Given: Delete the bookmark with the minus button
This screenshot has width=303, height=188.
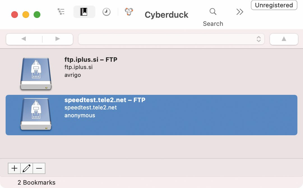Looking at the screenshot, I should [39, 168].
